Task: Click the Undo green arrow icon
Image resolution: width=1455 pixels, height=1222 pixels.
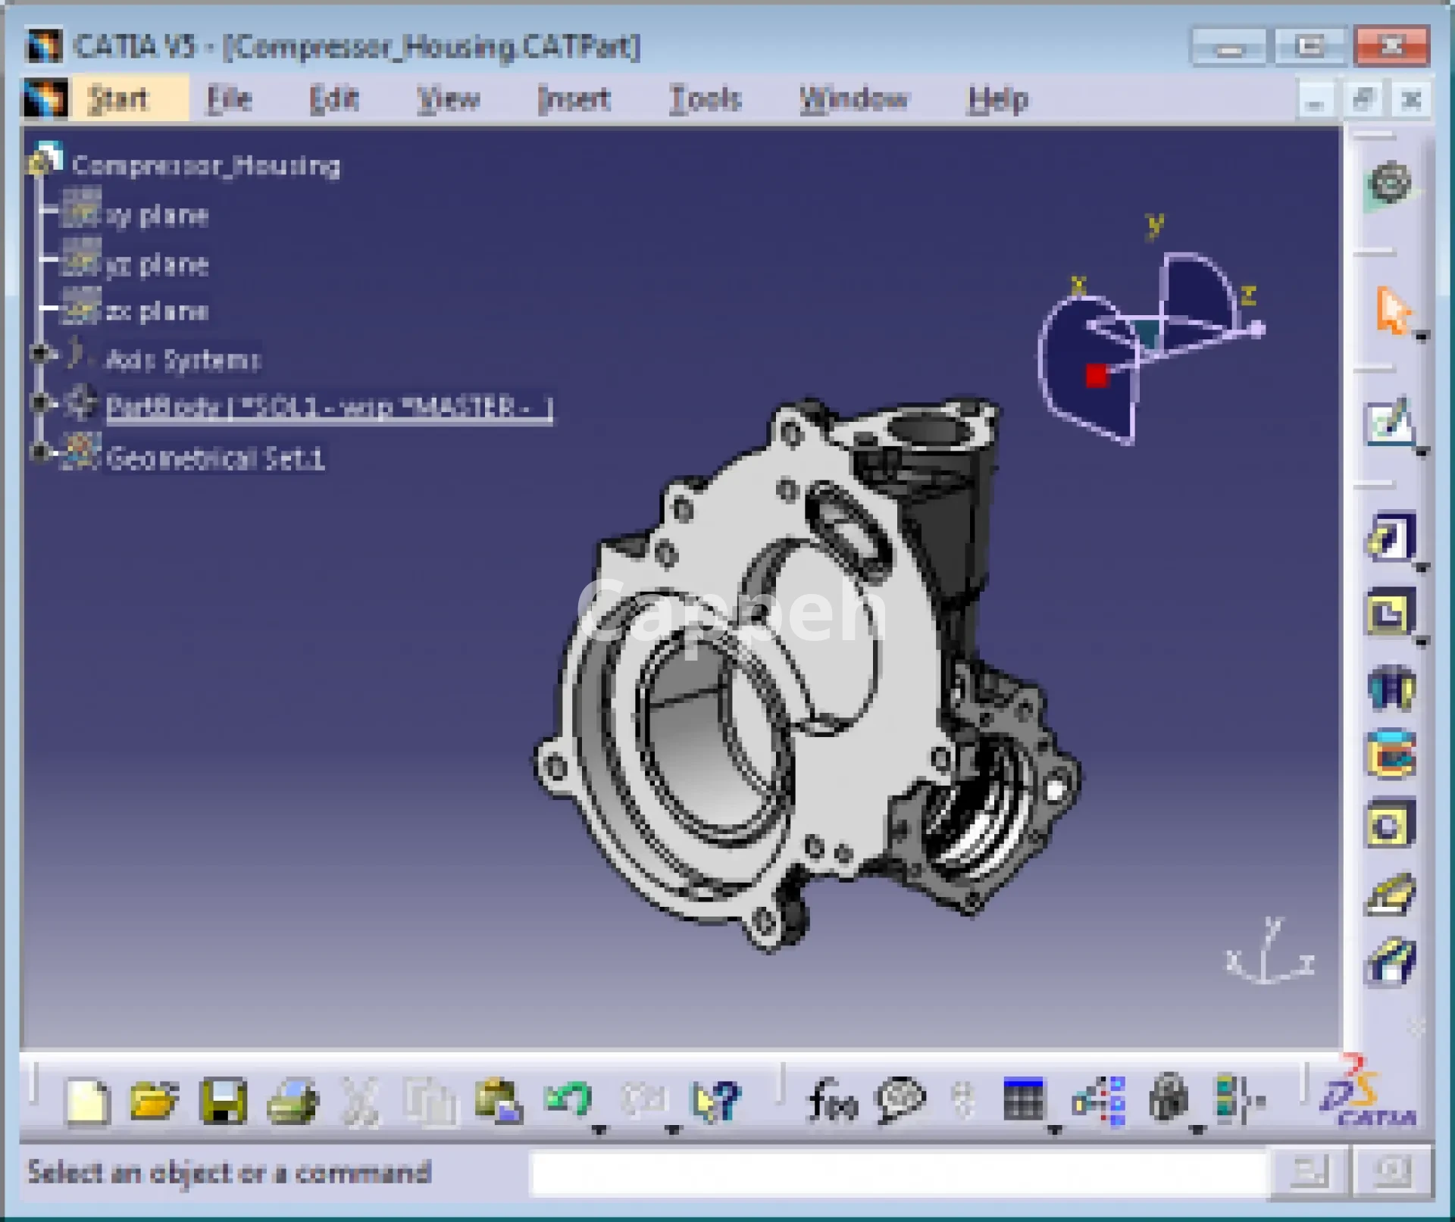Action: click(568, 1098)
